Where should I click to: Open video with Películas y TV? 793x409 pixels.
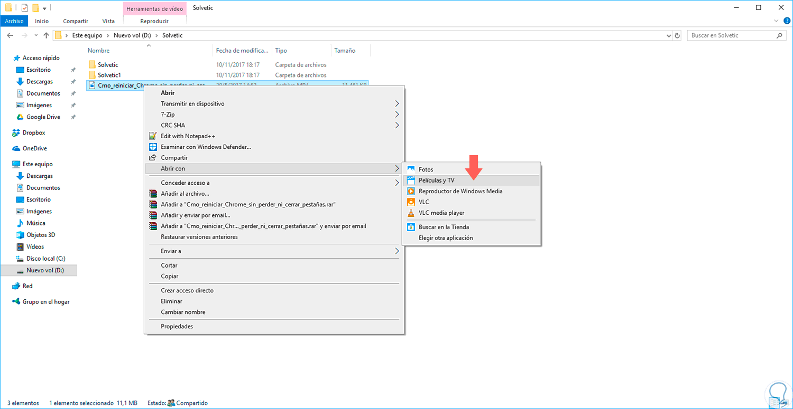(436, 180)
